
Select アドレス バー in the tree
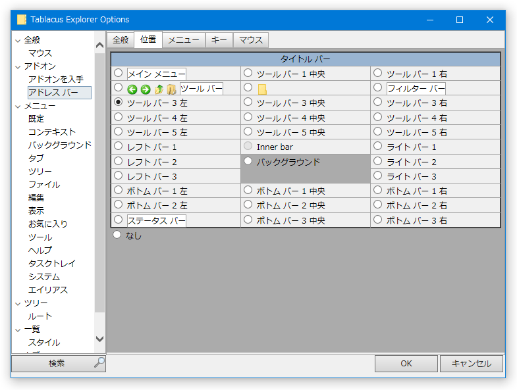59,93
